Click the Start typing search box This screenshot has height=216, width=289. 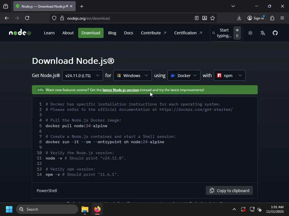[x=227, y=33]
